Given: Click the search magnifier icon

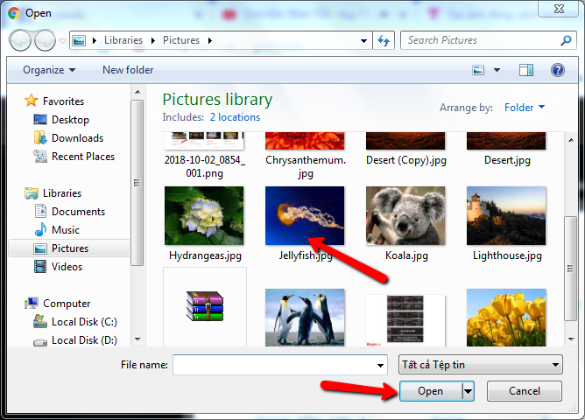Looking at the screenshot, I should (x=566, y=40).
